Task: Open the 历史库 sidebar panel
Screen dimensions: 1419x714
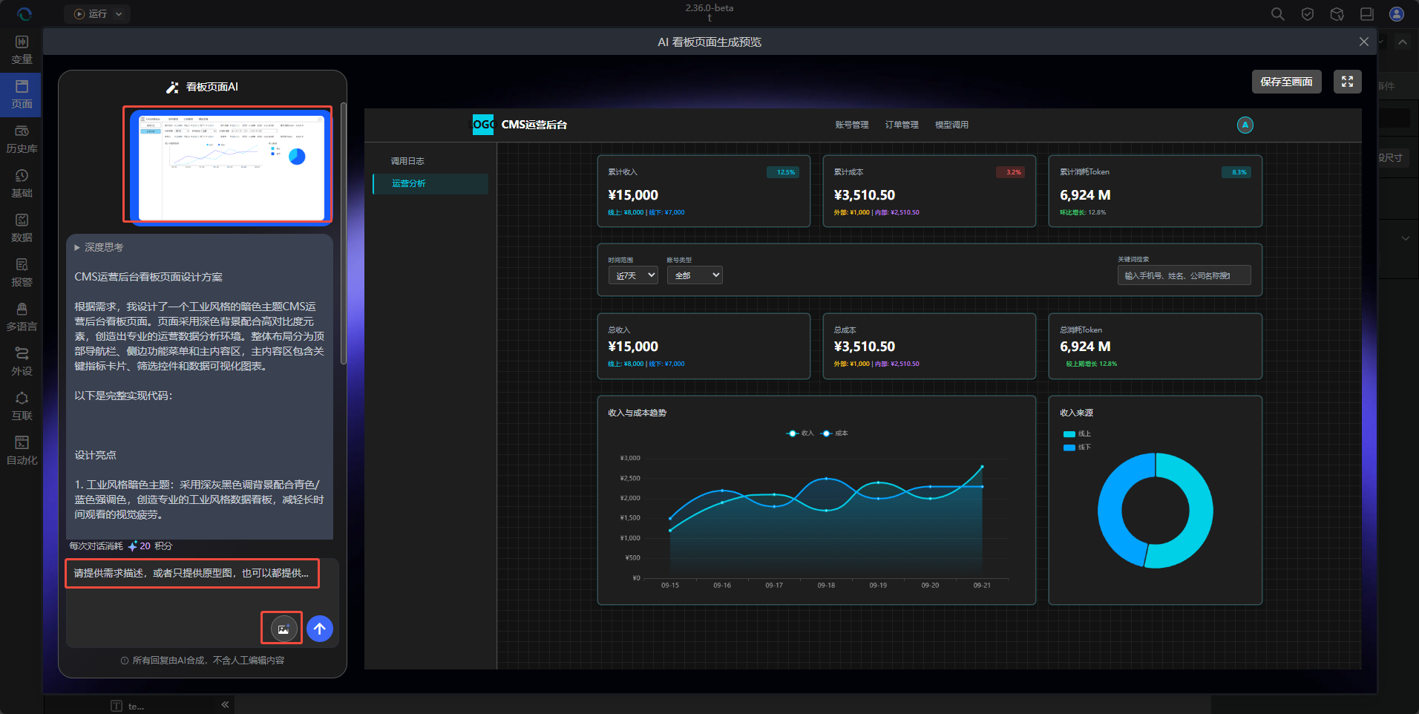Action: (22, 139)
